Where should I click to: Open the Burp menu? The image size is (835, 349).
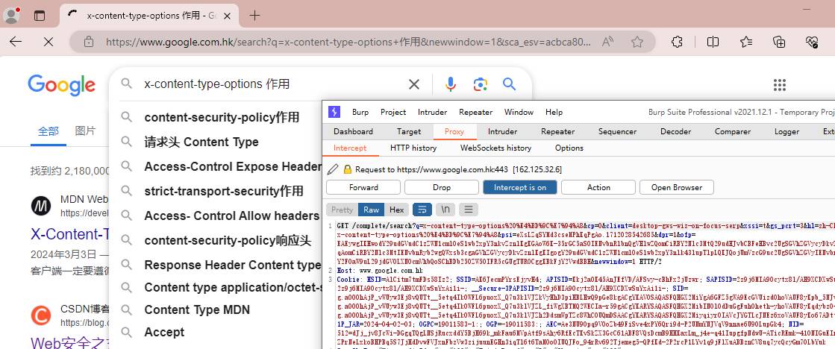click(x=360, y=113)
